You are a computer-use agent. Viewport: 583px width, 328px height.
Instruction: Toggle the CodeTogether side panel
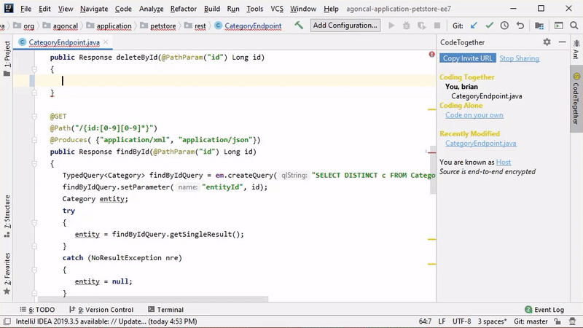(x=576, y=98)
